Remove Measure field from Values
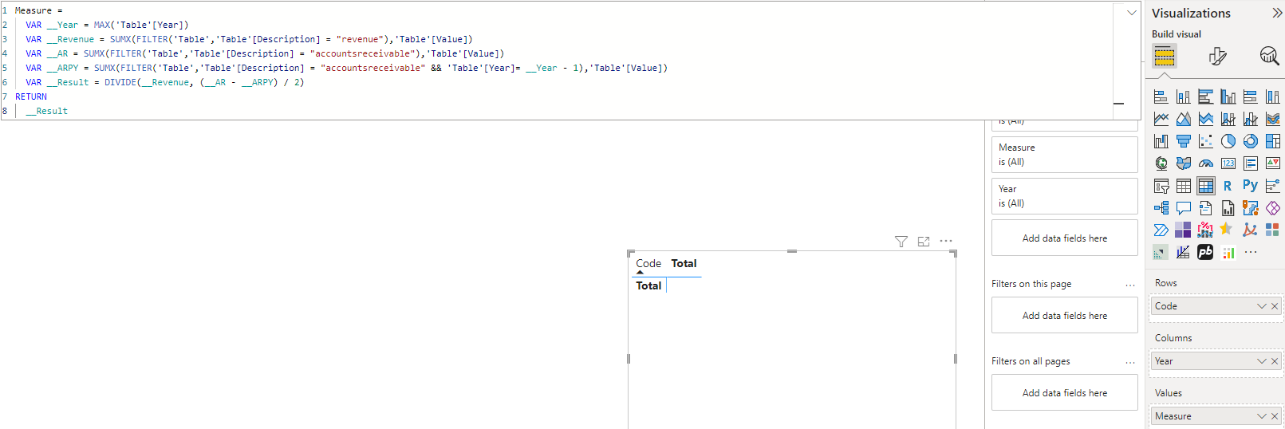The height and width of the screenshot is (429, 1285). pos(1275,416)
